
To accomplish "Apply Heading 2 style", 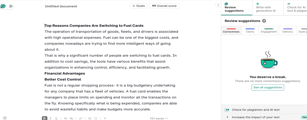I will pyautogui.click(x=71, y=118).
